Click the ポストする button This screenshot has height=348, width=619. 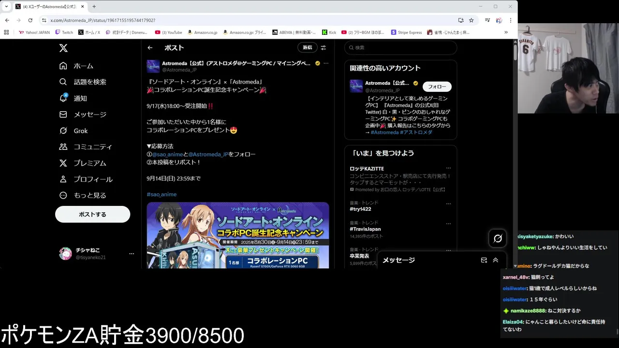click(x=92, y=214)
